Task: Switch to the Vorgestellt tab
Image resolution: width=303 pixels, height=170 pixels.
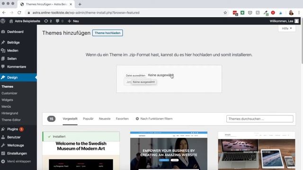Action: (x=70, y=119)
